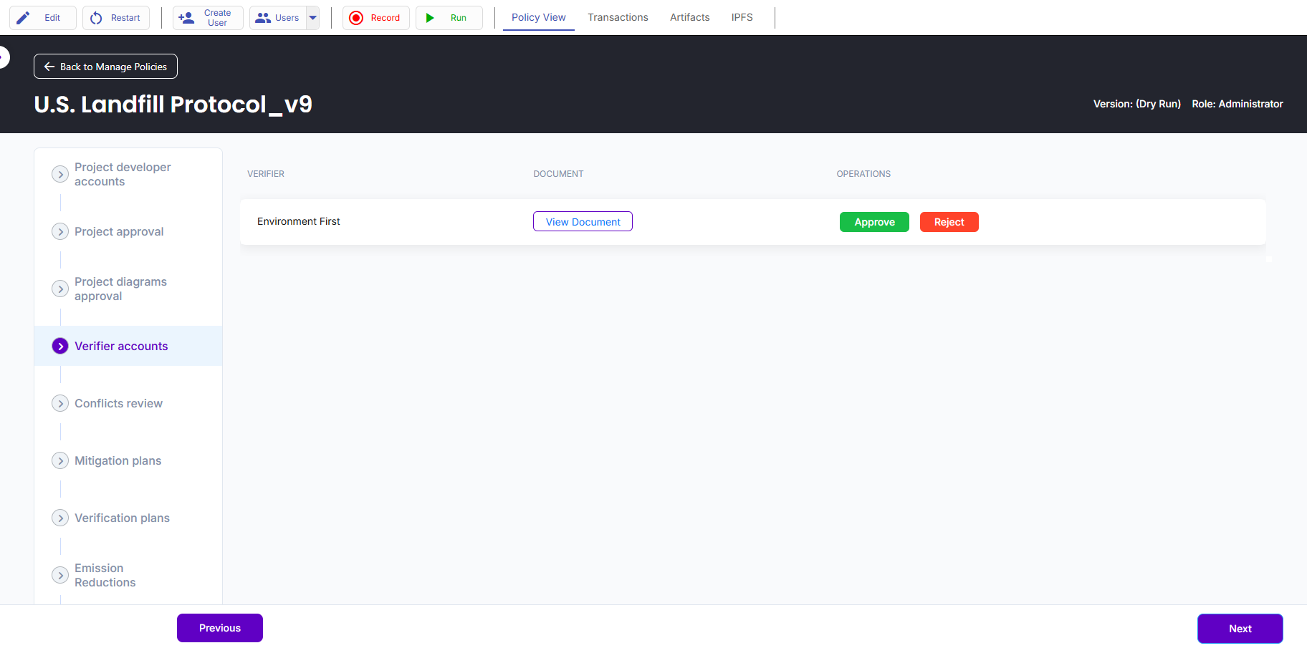The image size is (1307, 648).
Task: View Document for Environment First
Action: pos(583,222)
